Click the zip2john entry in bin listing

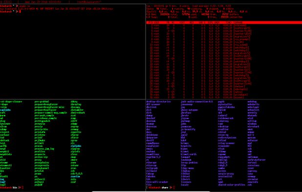coord(76,146)
